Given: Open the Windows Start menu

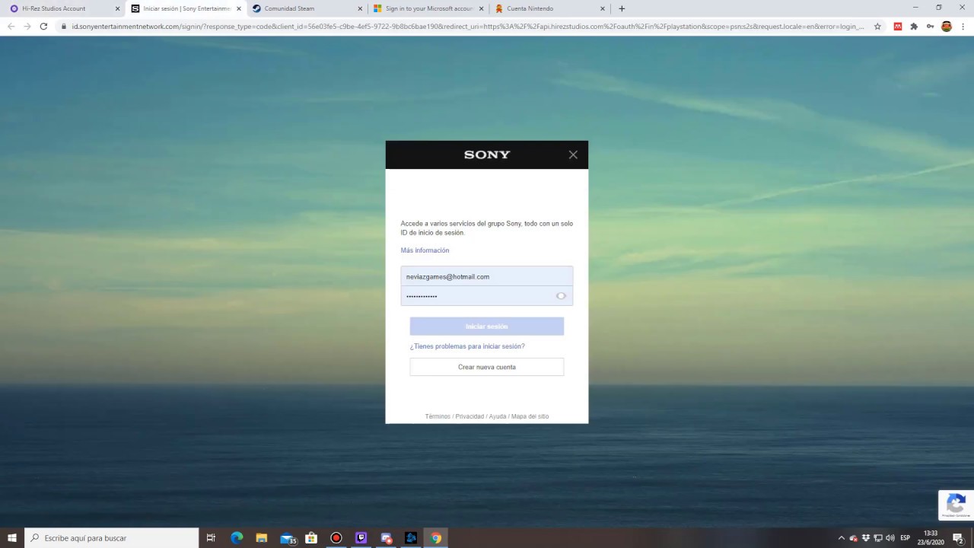Looking at the screenshot, I should (x=12, y=538).
